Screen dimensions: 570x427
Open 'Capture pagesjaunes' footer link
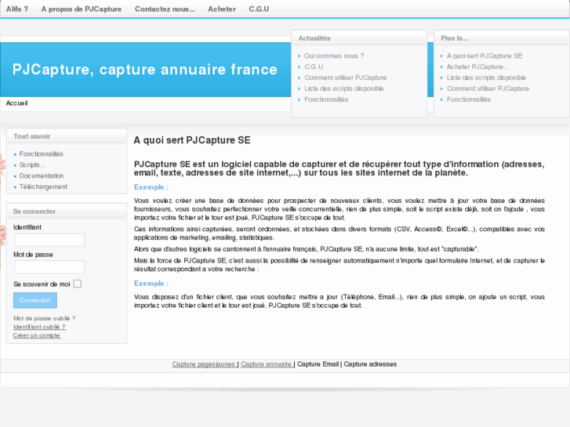point(204,364)
